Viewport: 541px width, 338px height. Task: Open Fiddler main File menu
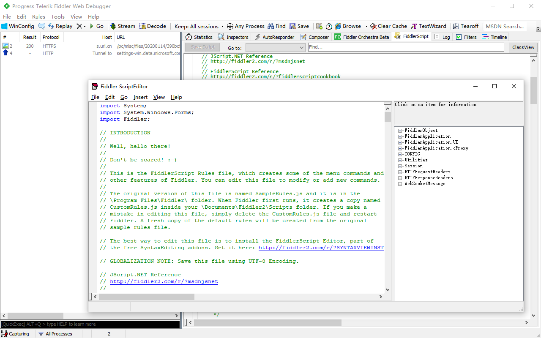click(7, 17)
